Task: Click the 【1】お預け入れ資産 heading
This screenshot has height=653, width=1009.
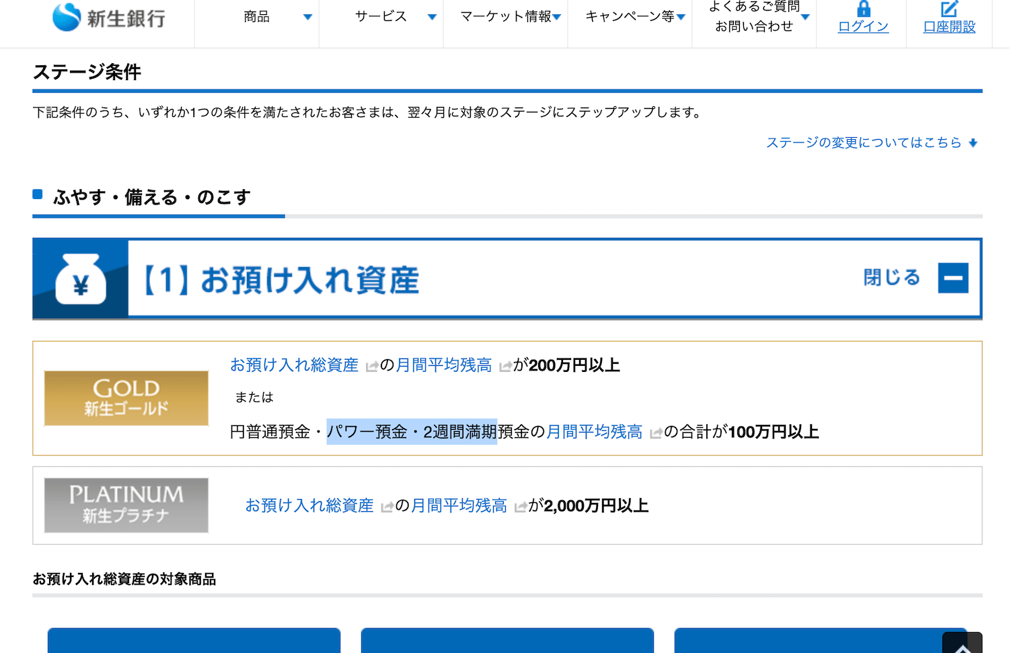Action: (x=282, y=280)
